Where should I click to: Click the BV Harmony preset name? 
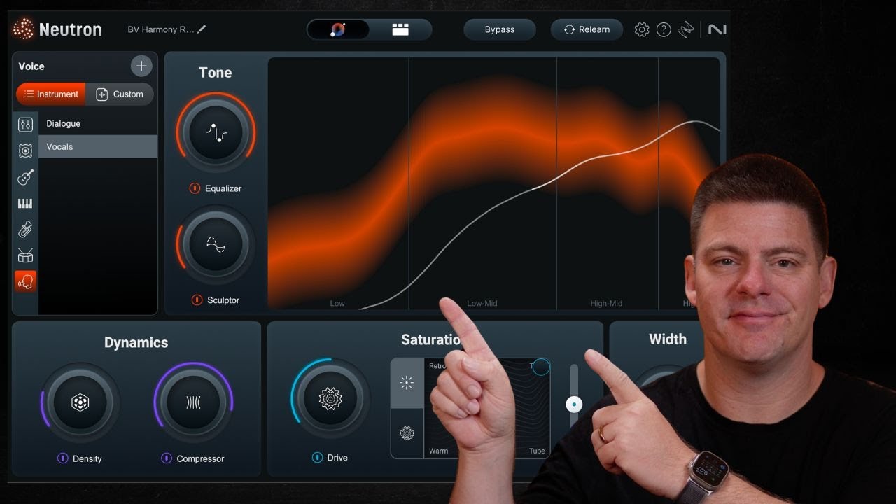[161, 29]
